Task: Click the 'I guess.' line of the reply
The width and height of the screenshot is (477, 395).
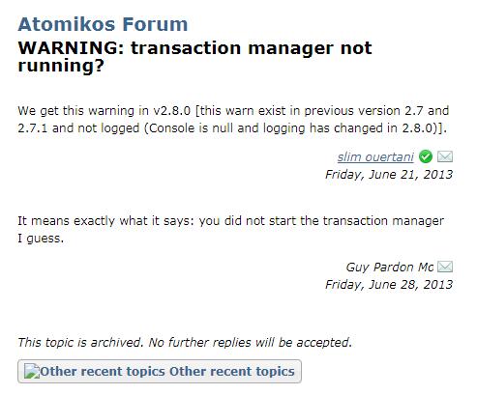Action: 41,239
